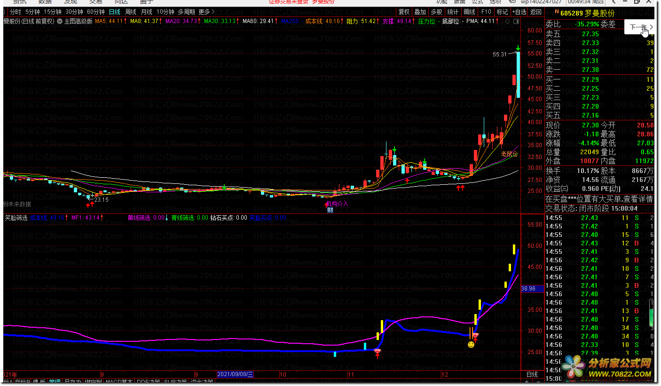Click the 机构介入 institution marker label
This screenshot has height=386, width=661.
[338, 204]
